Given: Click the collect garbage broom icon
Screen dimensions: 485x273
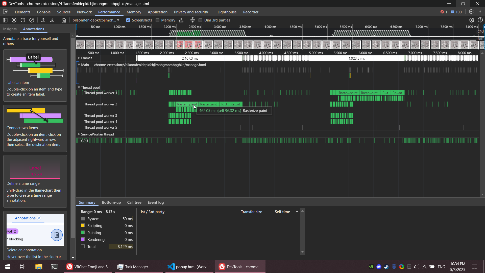Looking at the screenshot, I should point(181,20).
